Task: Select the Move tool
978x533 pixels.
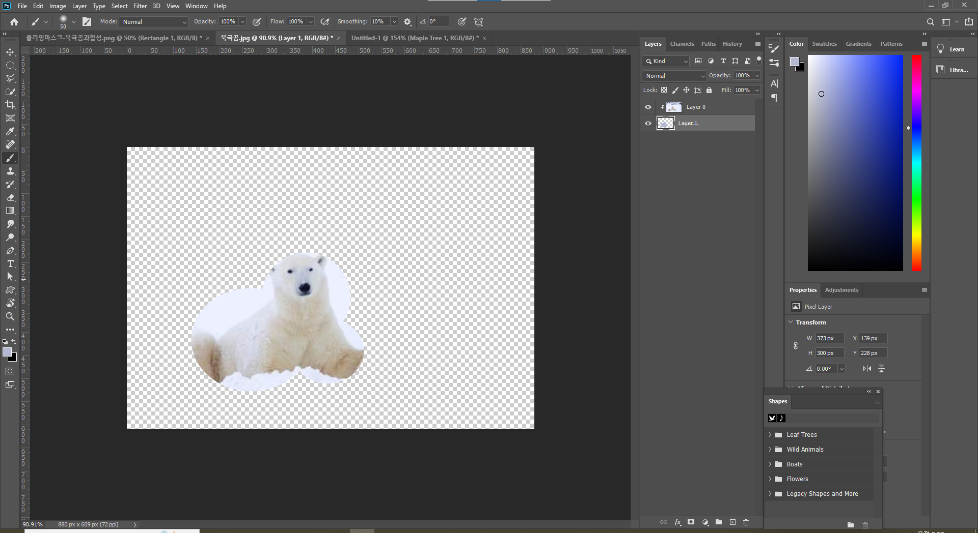Action: click(10, 52)
